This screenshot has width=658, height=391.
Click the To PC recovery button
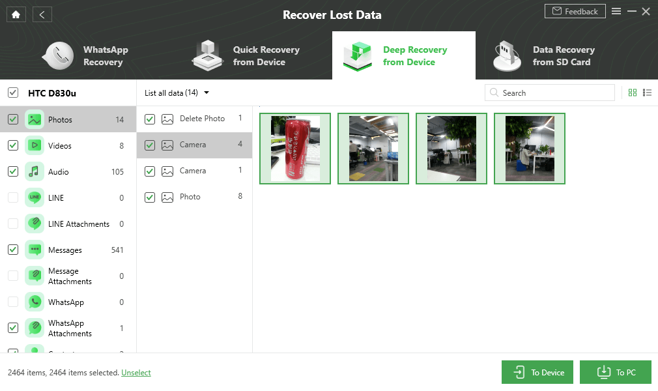pos(615,372)
